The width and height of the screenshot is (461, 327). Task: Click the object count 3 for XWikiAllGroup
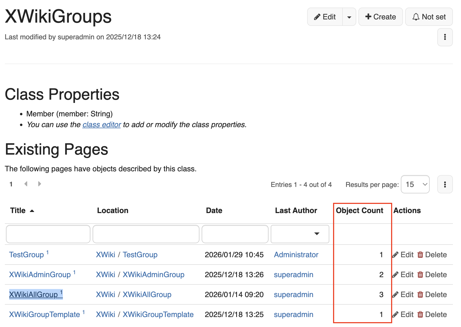pos(381,294)
